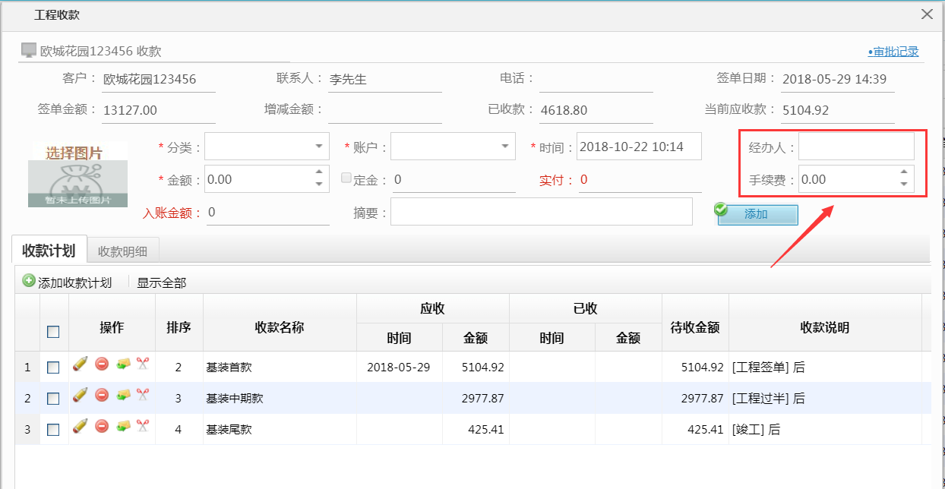Click the envelope icon on the 基装尾款 row
The width and height of the screenshot is (945, 489).
click(x=123, y=425)
